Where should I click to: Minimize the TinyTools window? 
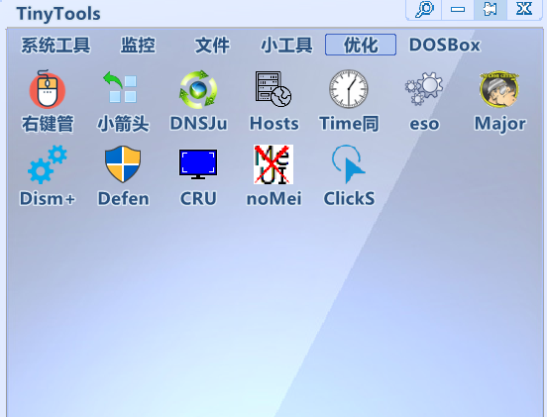click(458, 10)
